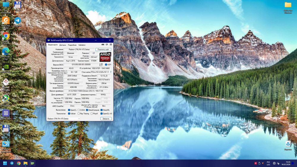297x167 pixels.
Task: Toggle the DirectML checkbox
Action: tap(102, 110)
